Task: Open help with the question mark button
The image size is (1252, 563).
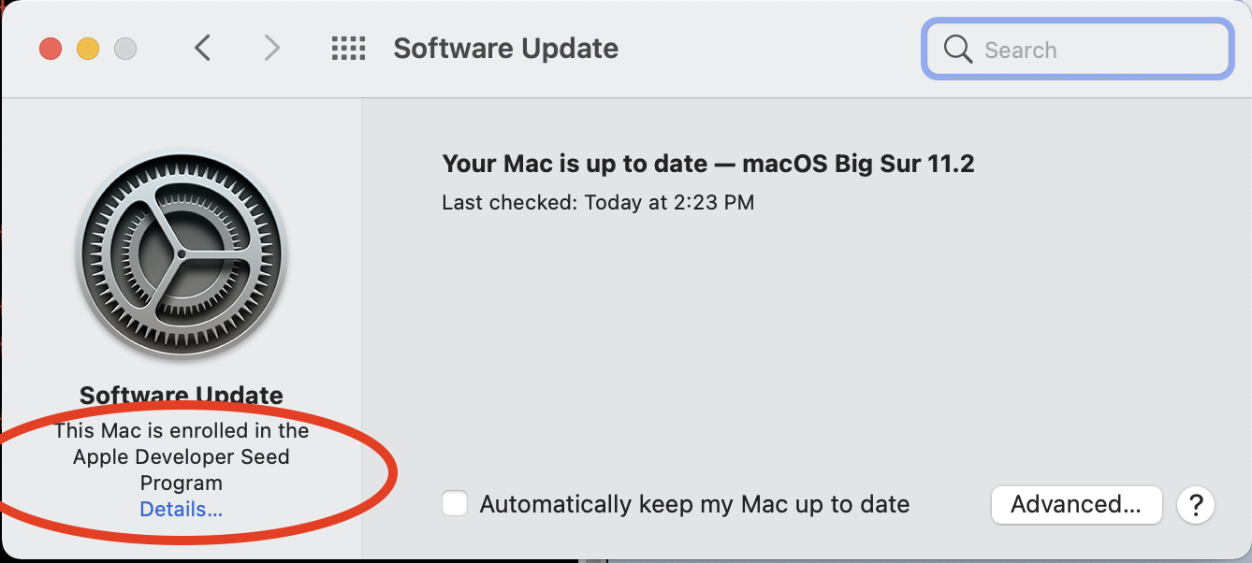Action: pyautogui.click(x=1195, y=505)
